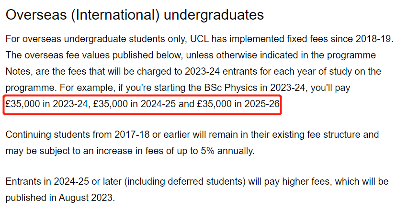408x211 pixels.
Task: Click the word "Notes" starting third line
Action: pos(18,71)
